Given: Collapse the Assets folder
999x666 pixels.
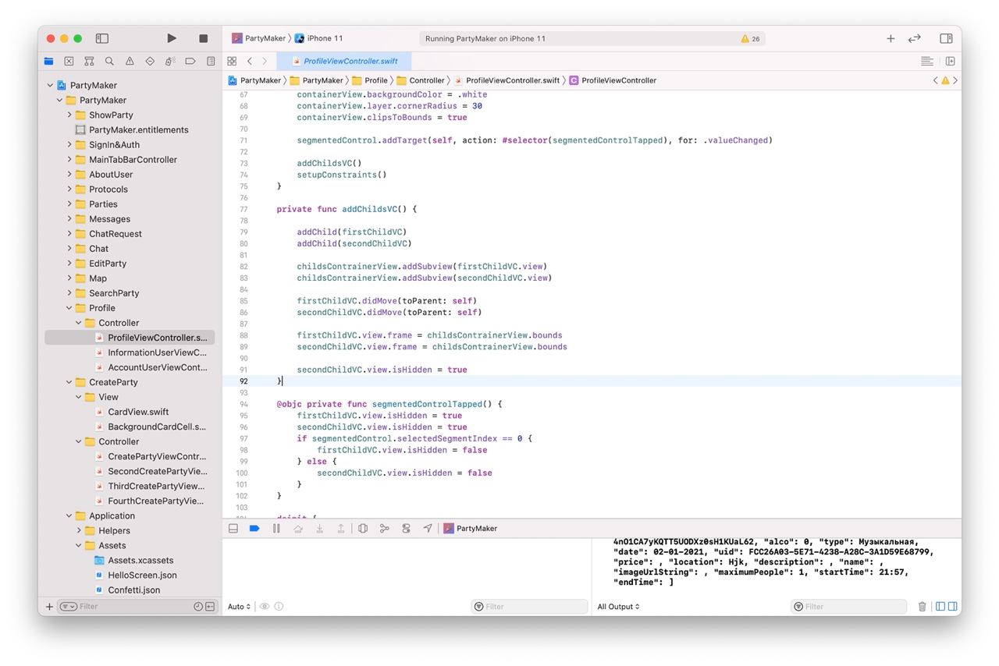Looking at the screenshot, I should point(79,545).
